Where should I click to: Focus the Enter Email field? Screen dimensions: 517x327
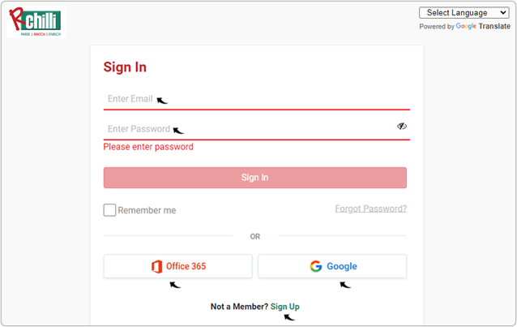[256, 99]
